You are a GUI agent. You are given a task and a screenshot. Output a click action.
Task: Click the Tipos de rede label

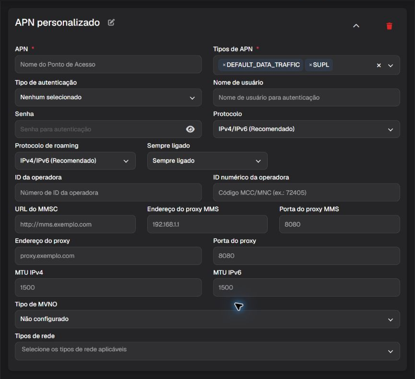35,336
